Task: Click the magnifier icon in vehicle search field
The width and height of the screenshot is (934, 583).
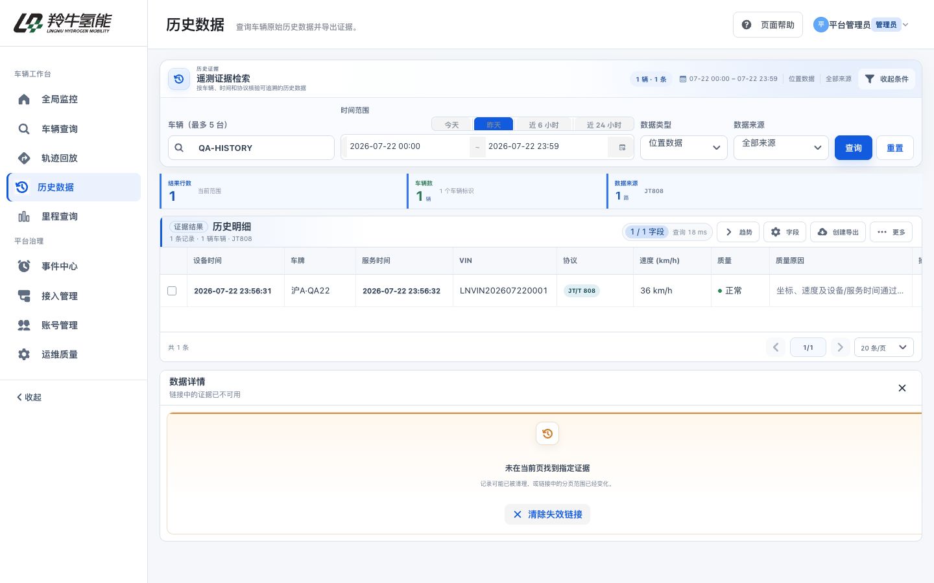Action: pyautogui.click(x=179, y=148)
